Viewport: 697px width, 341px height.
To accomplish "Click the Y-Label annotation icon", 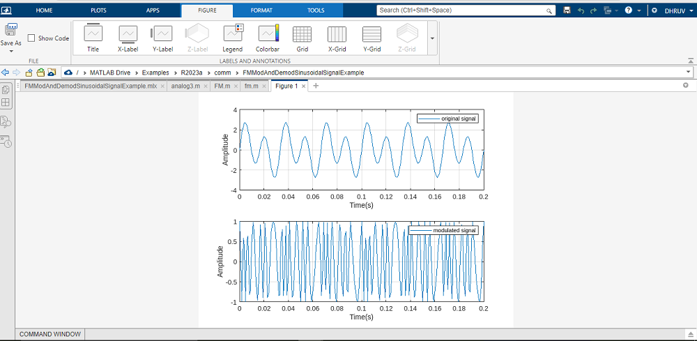I will click(162, 38).
